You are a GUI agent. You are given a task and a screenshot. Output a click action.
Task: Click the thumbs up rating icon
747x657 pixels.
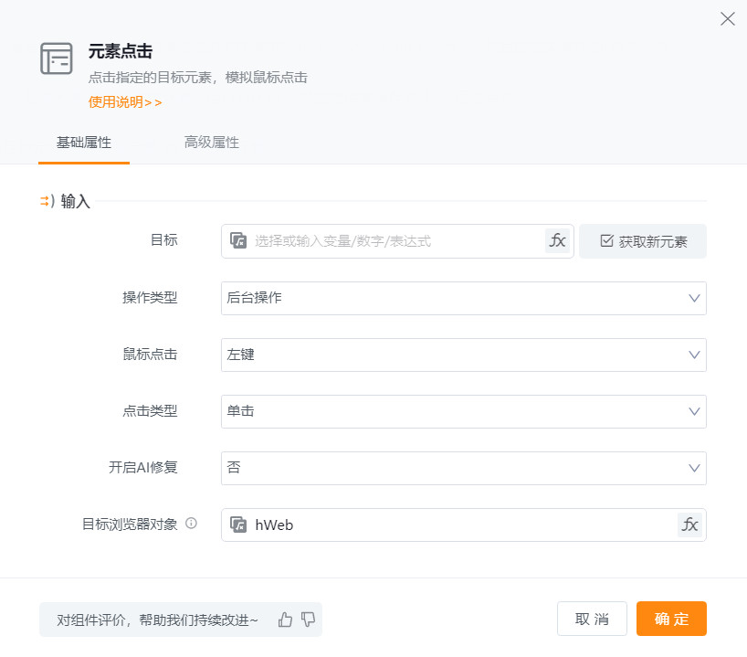coord(285,620)
